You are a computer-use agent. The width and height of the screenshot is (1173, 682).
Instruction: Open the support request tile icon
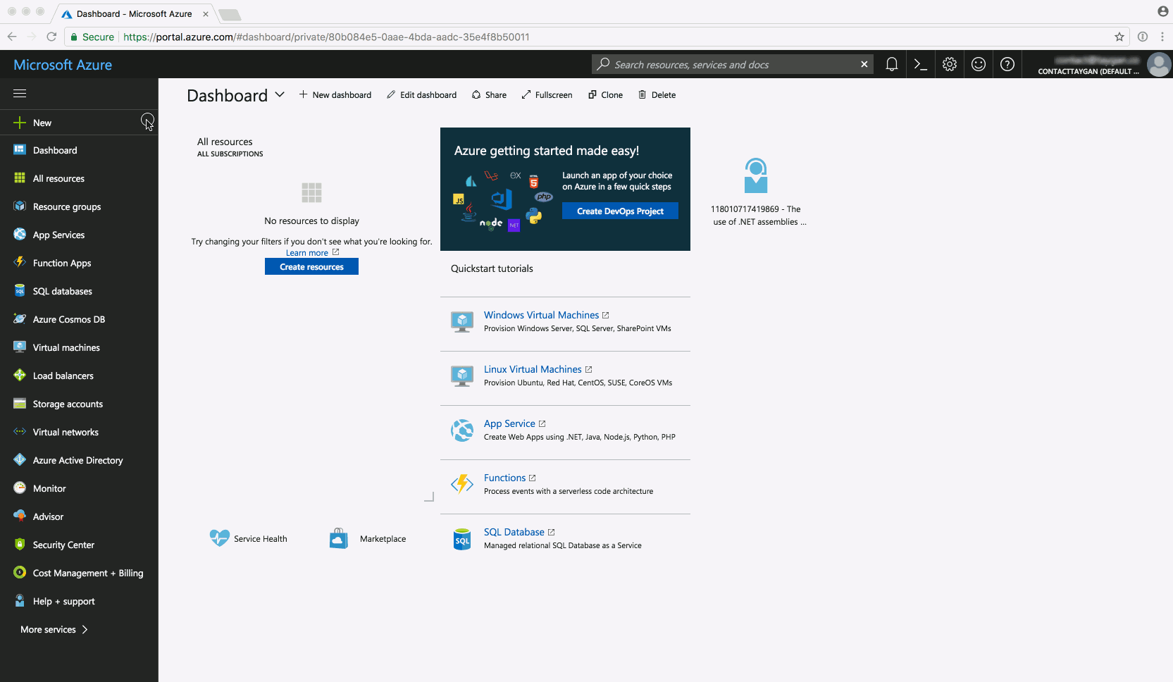pyautogui.click(x=756, y=175)
